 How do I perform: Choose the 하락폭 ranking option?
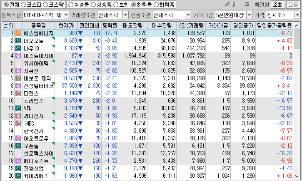point(156,5)
